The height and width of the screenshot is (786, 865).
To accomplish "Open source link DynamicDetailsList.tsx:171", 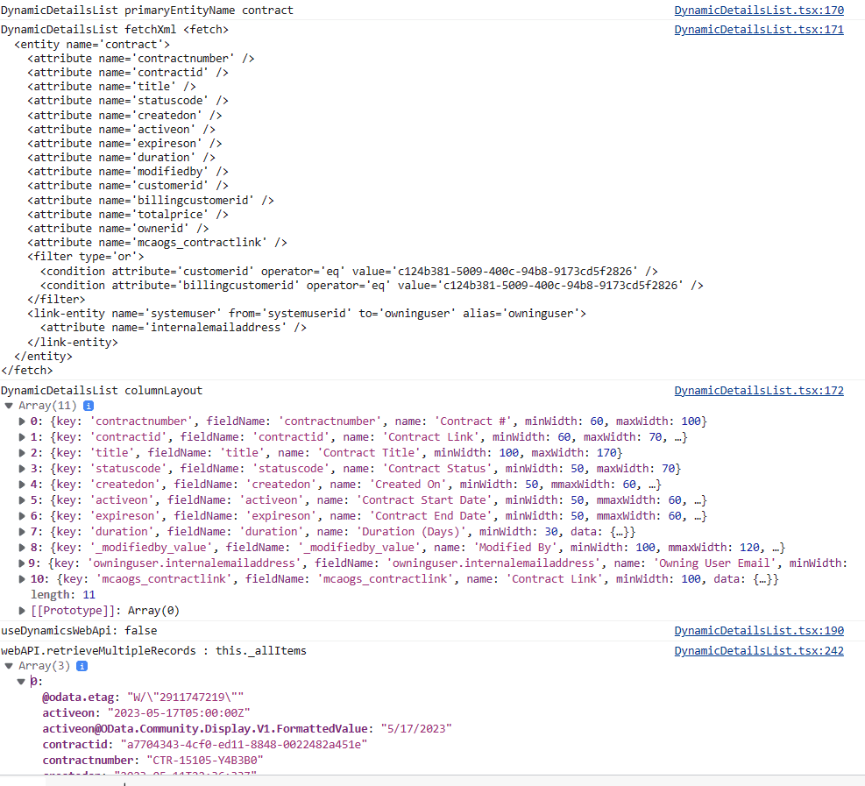I will coord(759,29).
